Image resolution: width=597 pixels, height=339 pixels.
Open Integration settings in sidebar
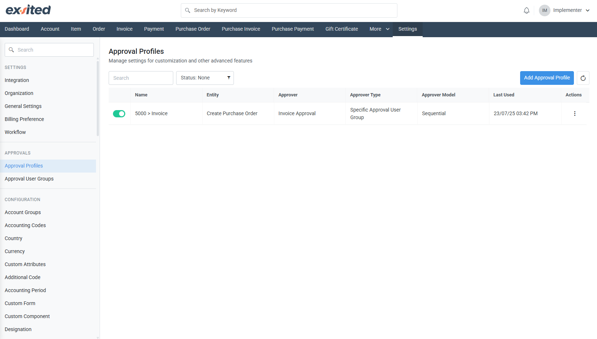[48, 80]
